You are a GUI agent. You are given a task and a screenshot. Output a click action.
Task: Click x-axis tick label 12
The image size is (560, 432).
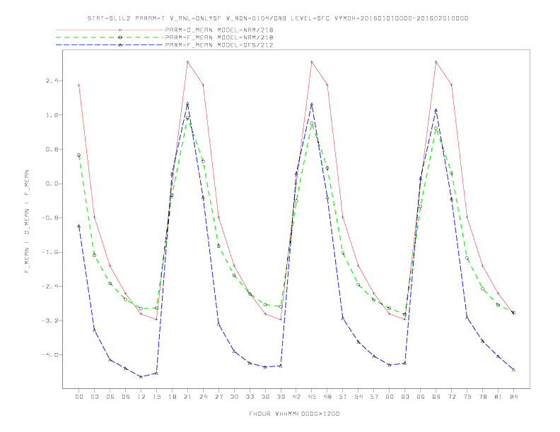click(x=141, y=397)
